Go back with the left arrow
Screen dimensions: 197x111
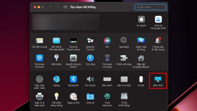pyautogui.click(x=50, y=7)
